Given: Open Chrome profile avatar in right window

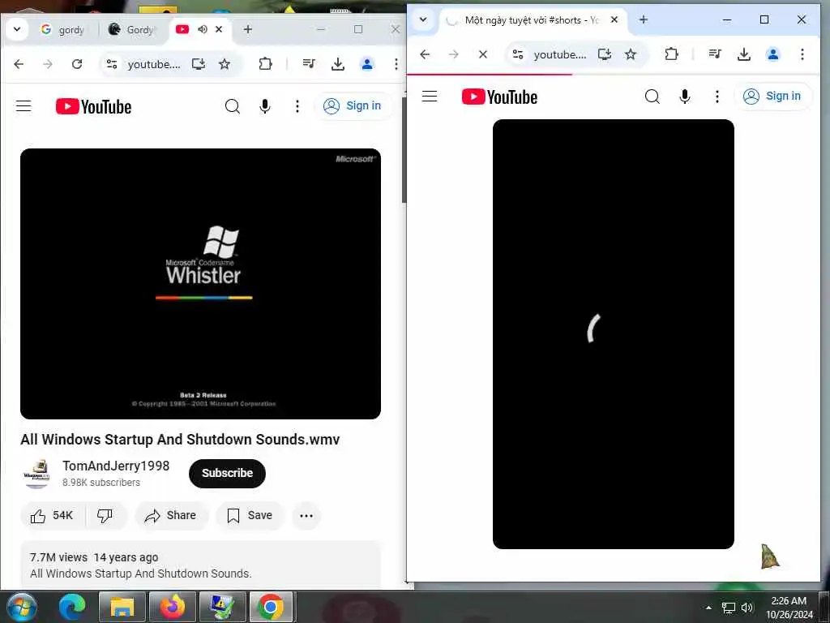Looking at the screenshot, I should 773,54.
